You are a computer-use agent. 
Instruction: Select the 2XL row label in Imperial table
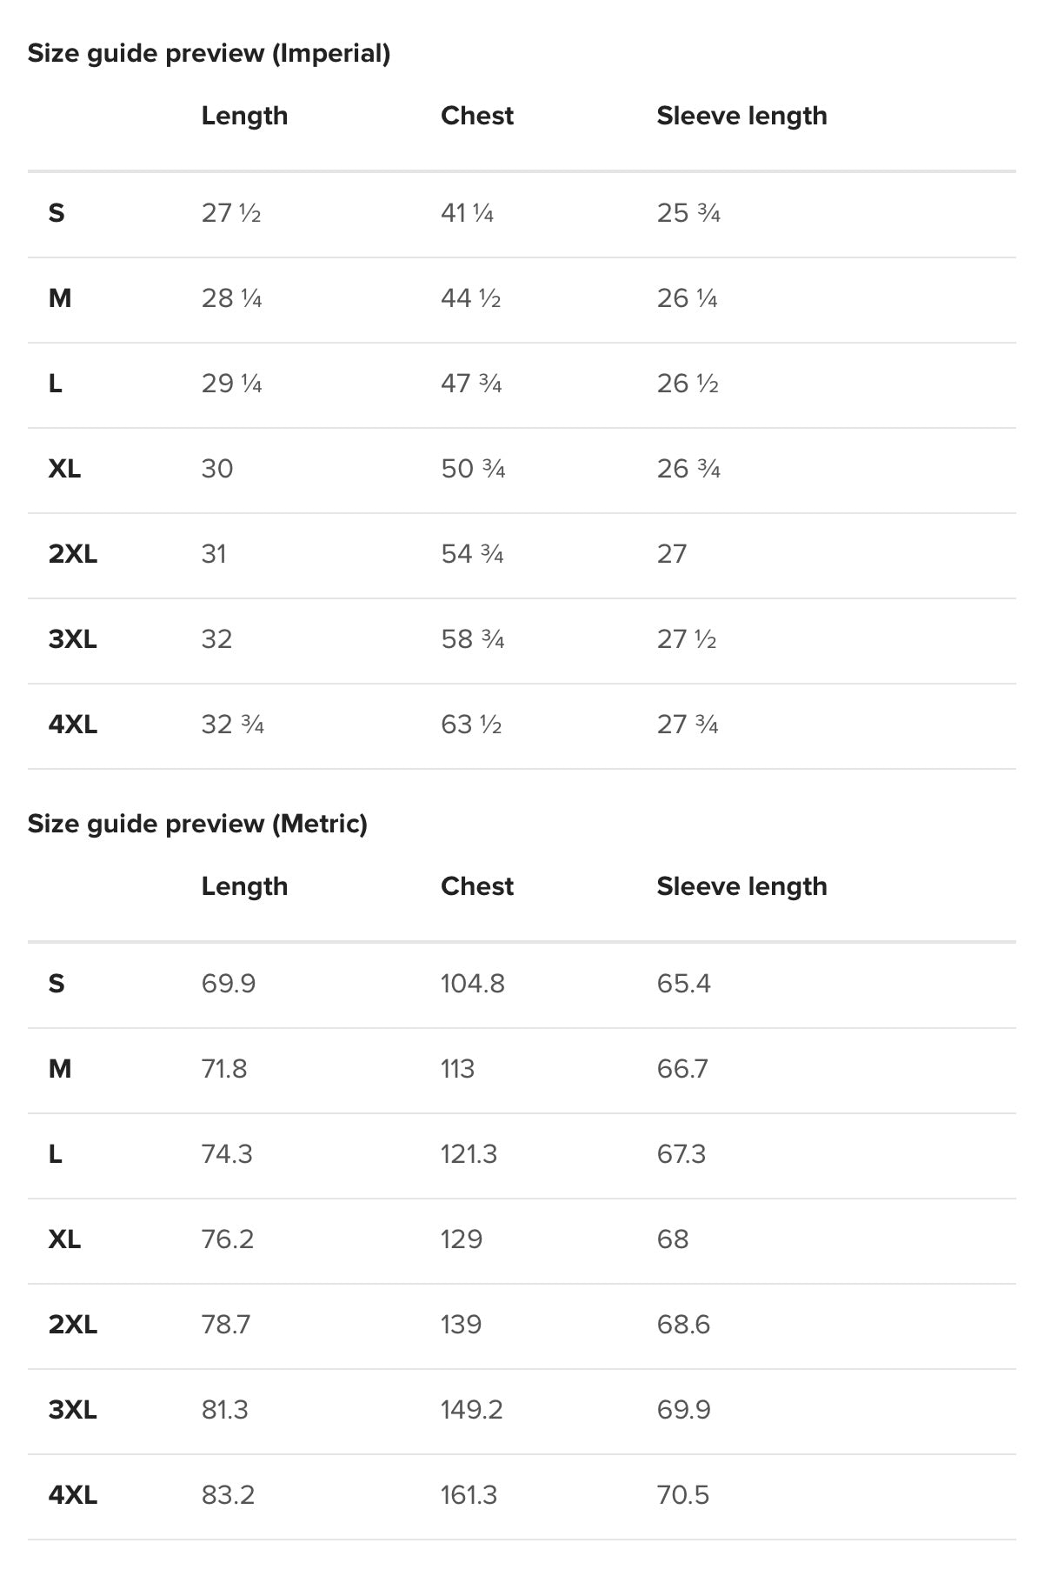pyautogui.click(x=73, y=554)
